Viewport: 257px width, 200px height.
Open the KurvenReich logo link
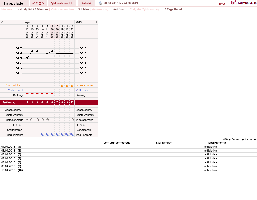pos(244,3)
